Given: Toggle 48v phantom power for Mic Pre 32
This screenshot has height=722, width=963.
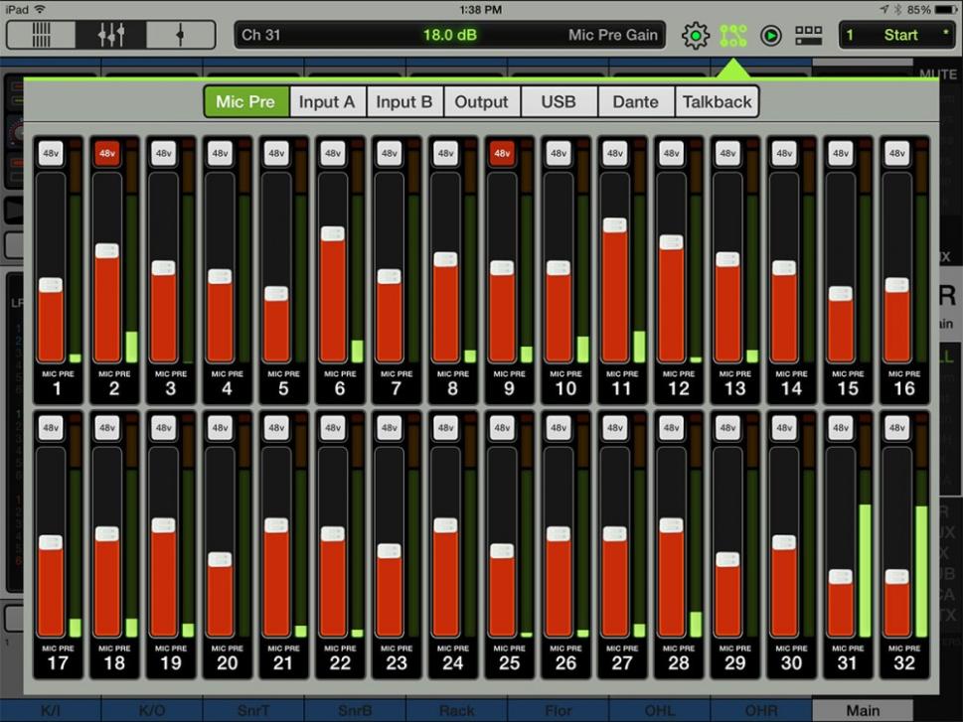Looking at the screenshot, I should coord(897,428).
